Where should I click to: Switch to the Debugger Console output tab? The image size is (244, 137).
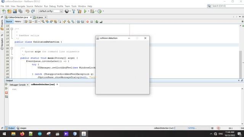point(18,85)
